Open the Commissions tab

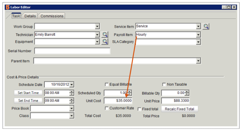[52, 16]
